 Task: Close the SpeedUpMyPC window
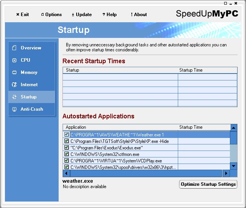[236, 3]
